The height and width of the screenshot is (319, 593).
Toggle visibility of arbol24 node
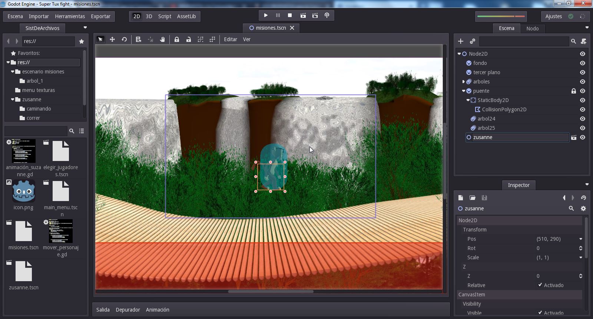[x=583, y=119]
